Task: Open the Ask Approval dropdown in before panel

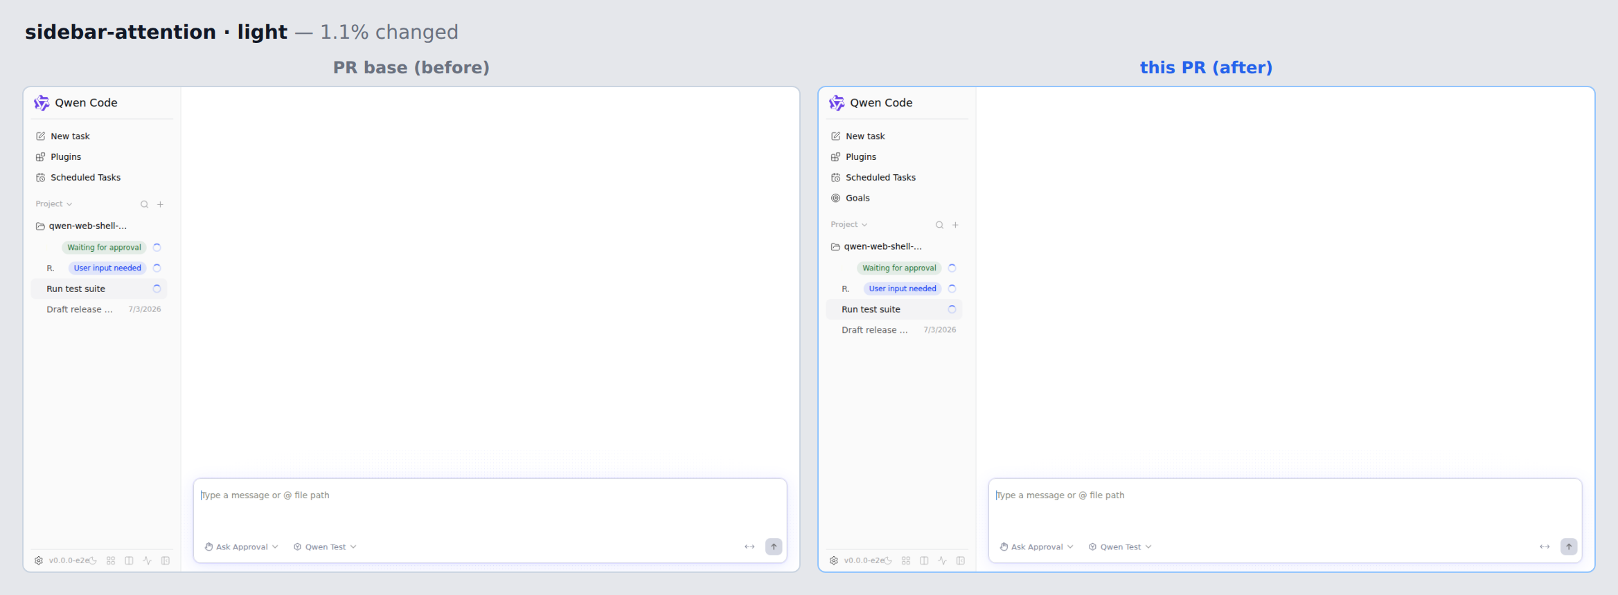Action: point(241,547)
